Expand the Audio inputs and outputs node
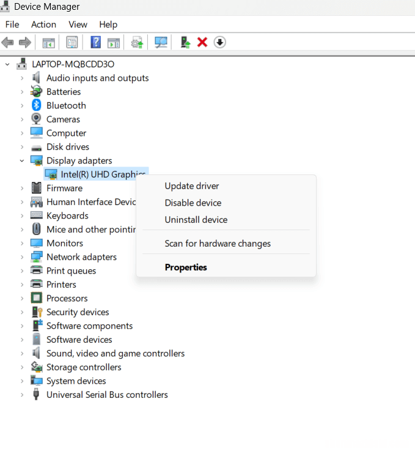Viewport: 415px width, 453px height. (22, 78)
